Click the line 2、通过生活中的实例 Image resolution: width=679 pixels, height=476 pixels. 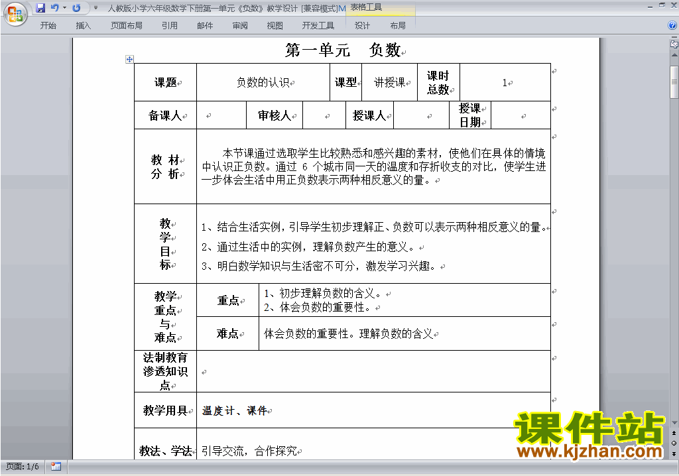pyautogui.click(x=308, y=247)
